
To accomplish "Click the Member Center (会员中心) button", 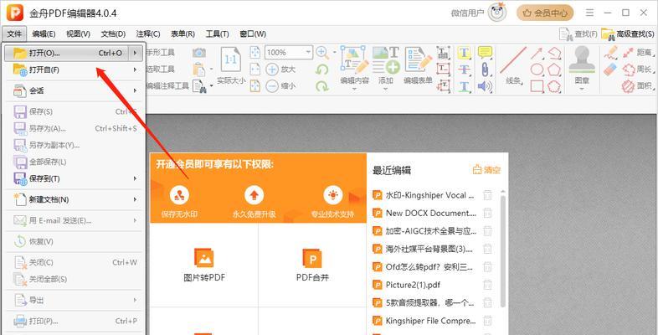I will (545, 13).
